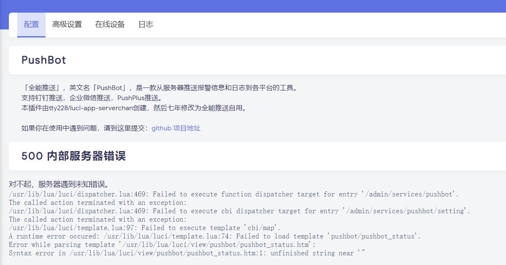The height and width of the screenshot is (265, 506).
Task: Open the github 项目地址 link
Action: tap(176, 128)
